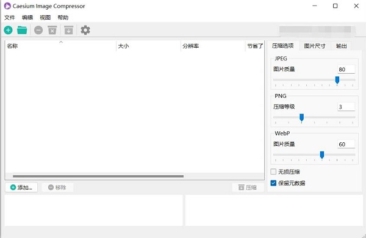Click the 移除 button
This screenshot has width=366, height=238.
tap(57, 187)
